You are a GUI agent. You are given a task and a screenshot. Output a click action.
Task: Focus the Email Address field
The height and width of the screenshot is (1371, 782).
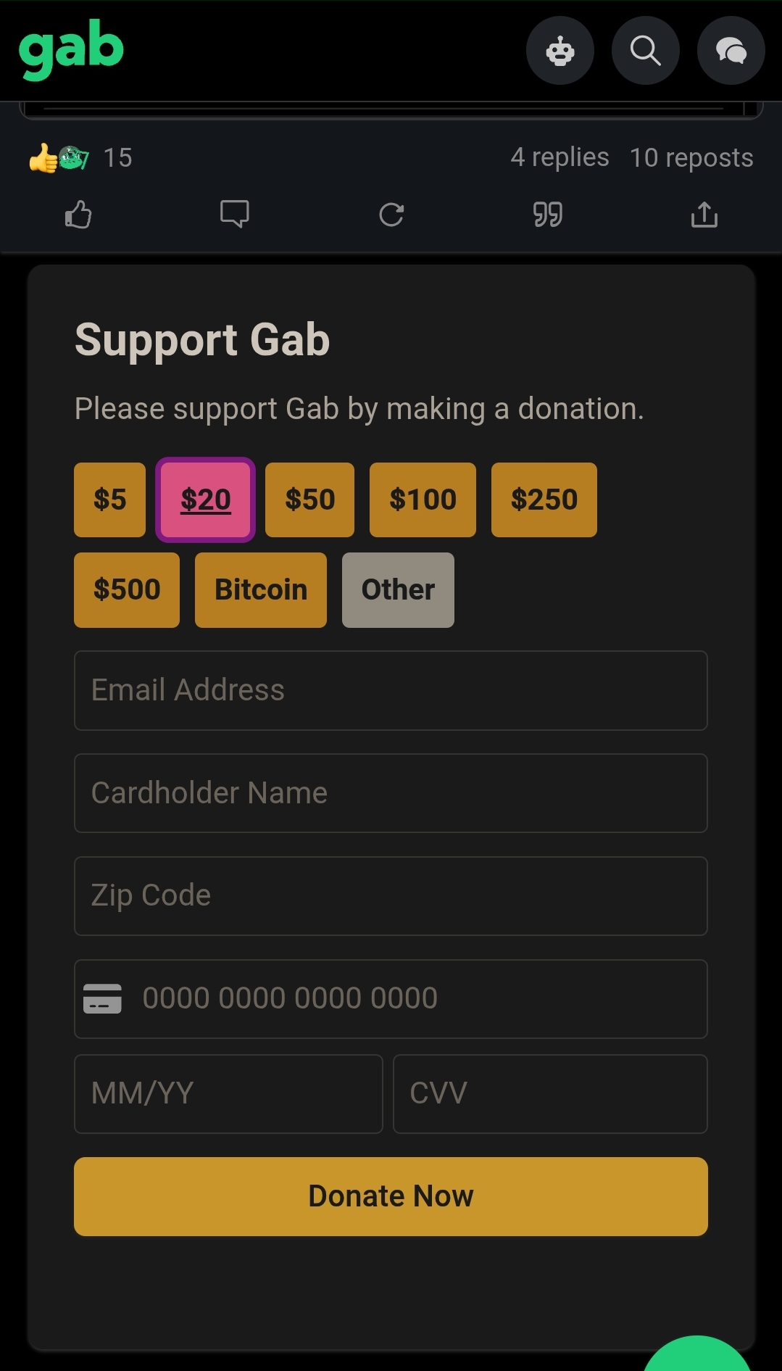(391, 690)
